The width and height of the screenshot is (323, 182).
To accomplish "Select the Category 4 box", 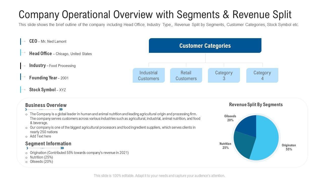I will 262,75.
